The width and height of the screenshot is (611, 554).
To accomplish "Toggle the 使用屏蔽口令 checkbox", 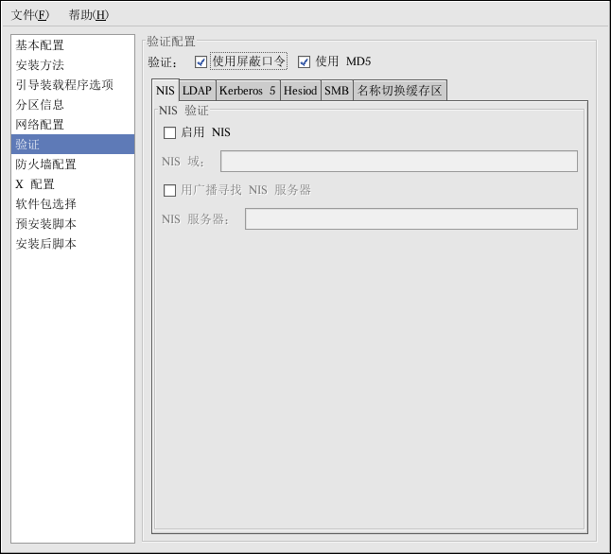I will [201, 62].
